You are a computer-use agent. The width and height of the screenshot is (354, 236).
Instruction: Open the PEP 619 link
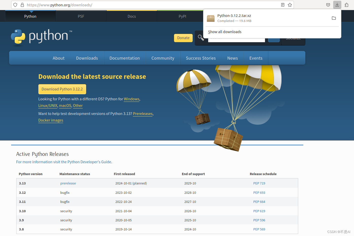tap(259, 211)
